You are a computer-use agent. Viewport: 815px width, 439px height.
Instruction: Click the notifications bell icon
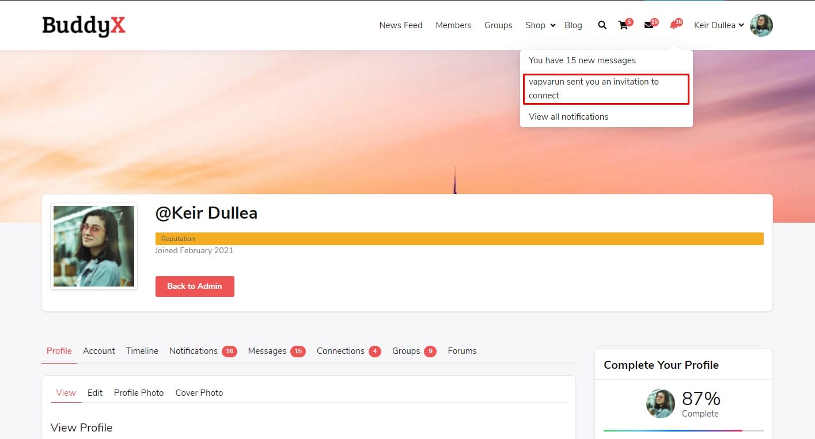(x=674, y=25)
